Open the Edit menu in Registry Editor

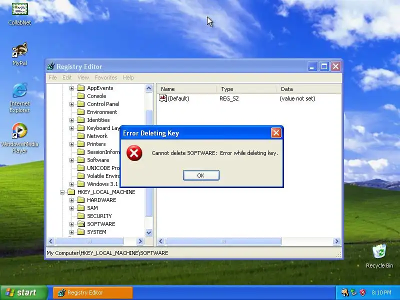click(67, 77)
